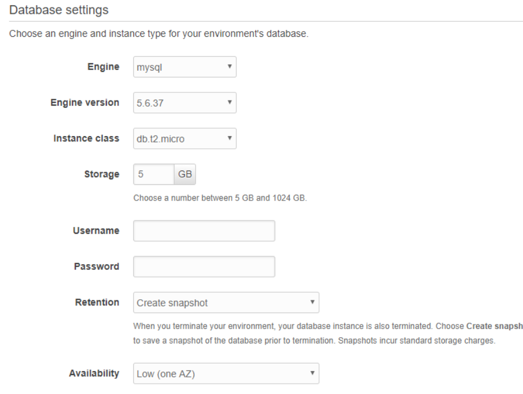Click the Storage size number field
Image resolution: width=523 pixels, height=394 pixels.
click(x=153, y=175)
